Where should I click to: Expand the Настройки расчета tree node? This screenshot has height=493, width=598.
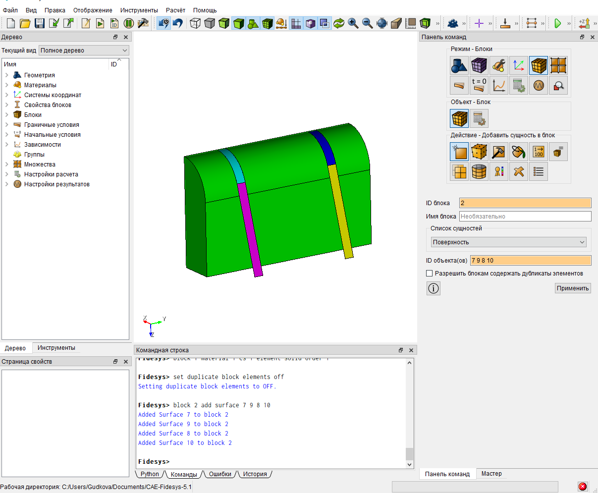point(7,174)
